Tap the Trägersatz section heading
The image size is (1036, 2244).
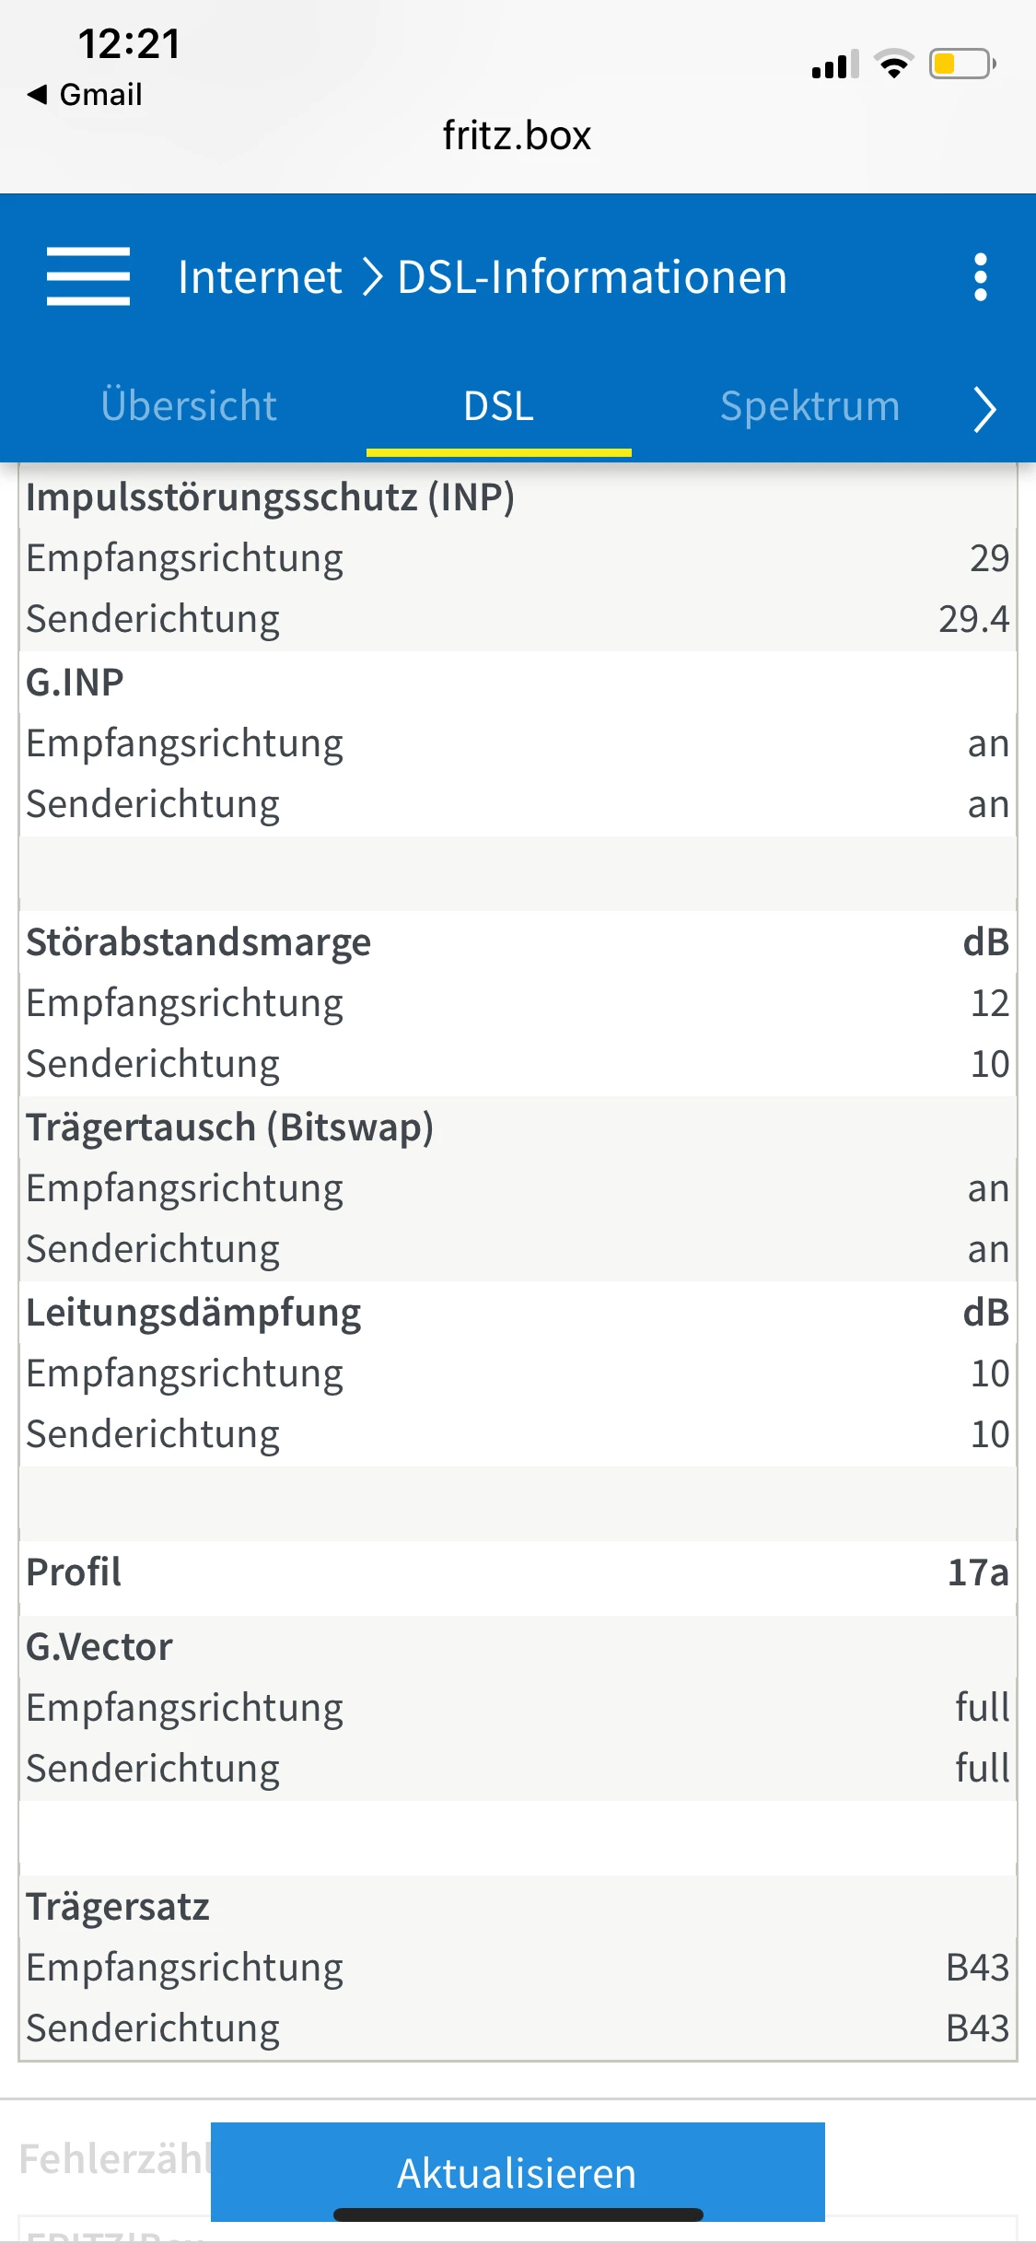click(118, 1907)
